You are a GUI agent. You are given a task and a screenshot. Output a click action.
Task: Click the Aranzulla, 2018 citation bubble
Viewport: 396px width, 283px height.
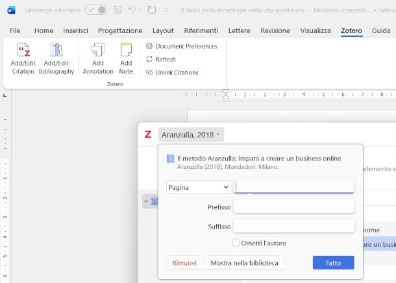tap(191, 135)
